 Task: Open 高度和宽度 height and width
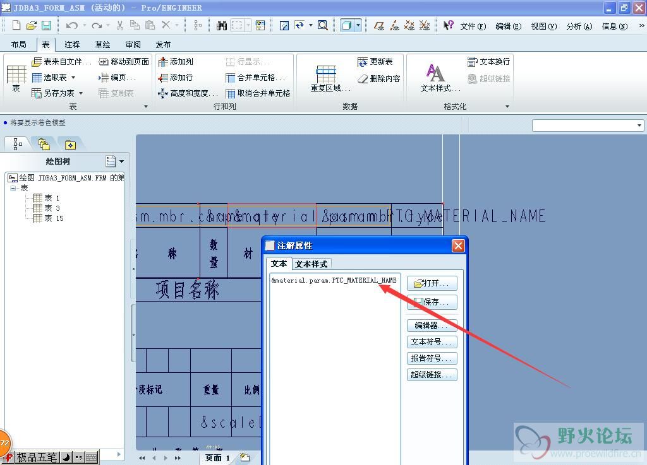188,93
